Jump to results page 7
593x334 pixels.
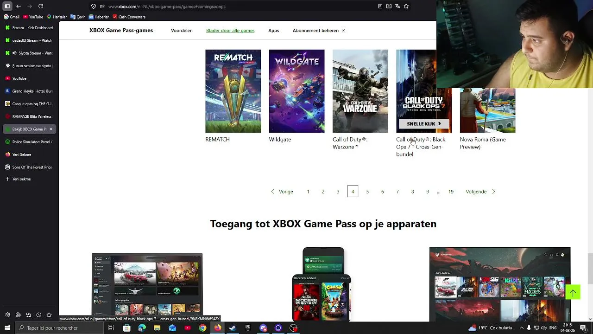click(x=397, y=192)
